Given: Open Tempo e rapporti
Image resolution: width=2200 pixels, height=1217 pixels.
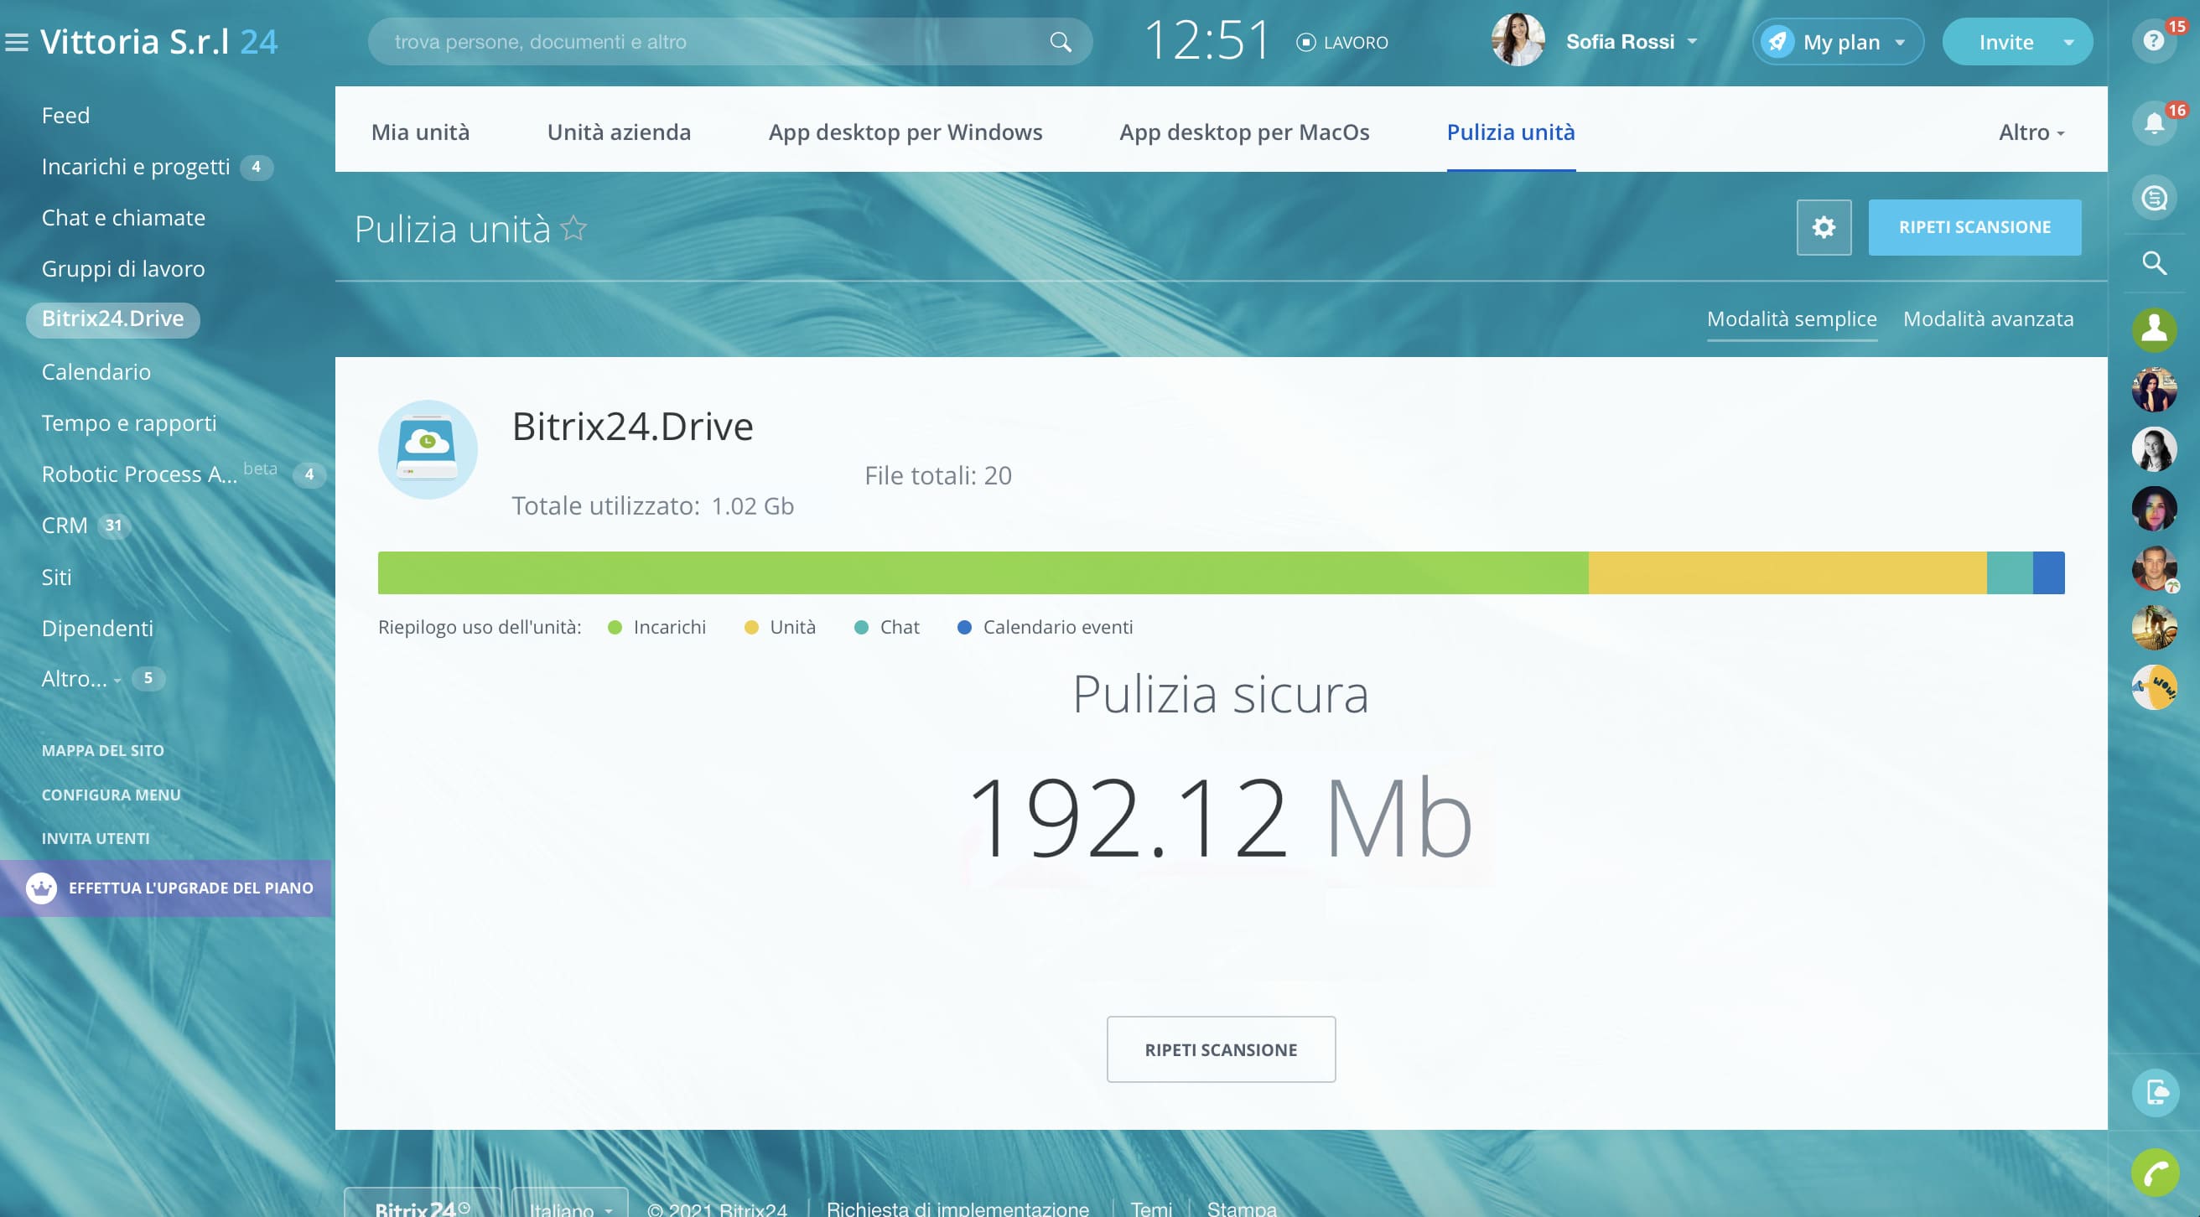Looking at the screenshot, I should tap(129, 422).
